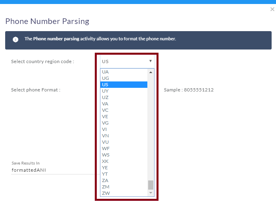Select UY region code
Image resolution: width=276 pixels, height=204 pixels.
coord(124,91)
